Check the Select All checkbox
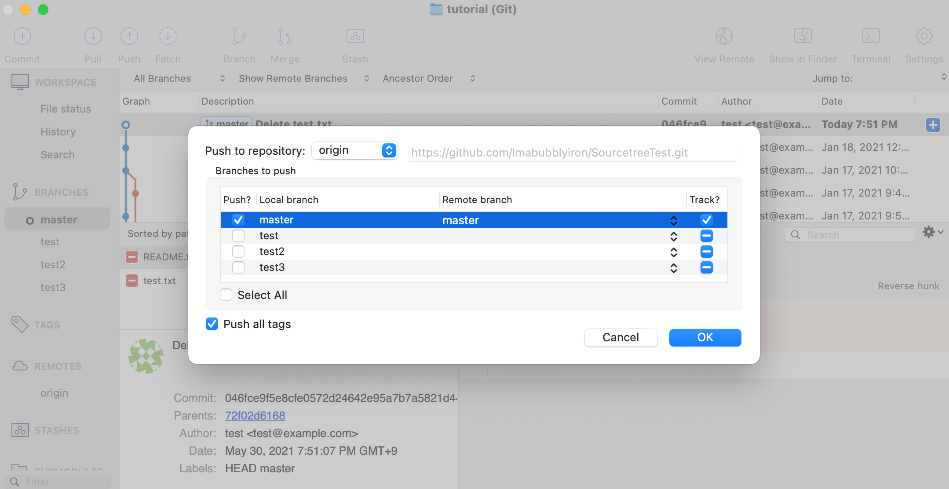949x489 pixels. (x=226, y=295)
